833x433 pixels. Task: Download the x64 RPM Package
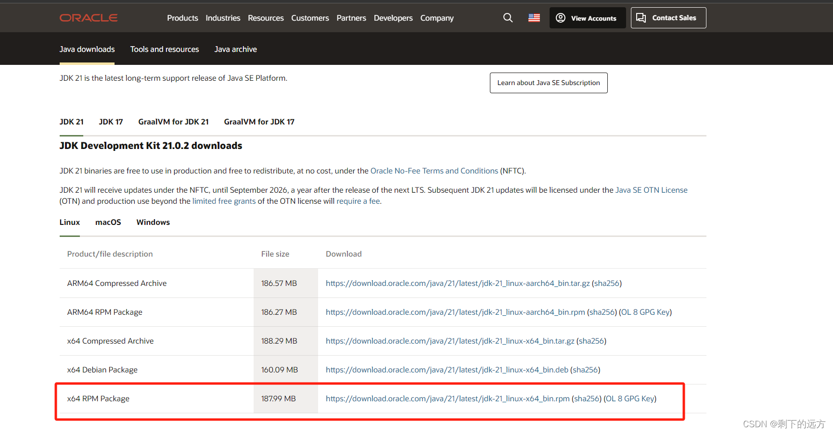tap(448, 398)
